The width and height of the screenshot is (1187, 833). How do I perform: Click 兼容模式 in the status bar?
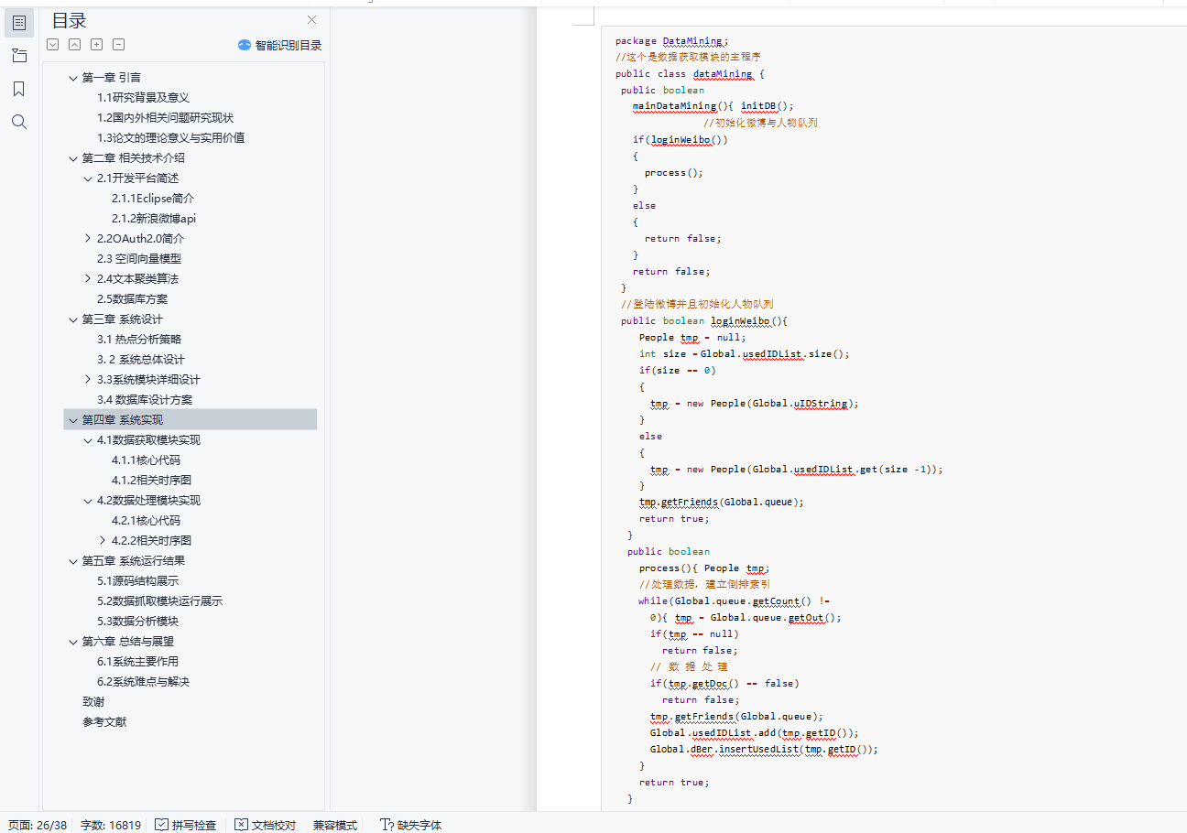tap(335, 825)
